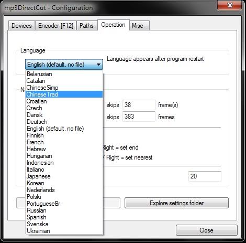Pick Svenska from language dropdown

point(64,224)
